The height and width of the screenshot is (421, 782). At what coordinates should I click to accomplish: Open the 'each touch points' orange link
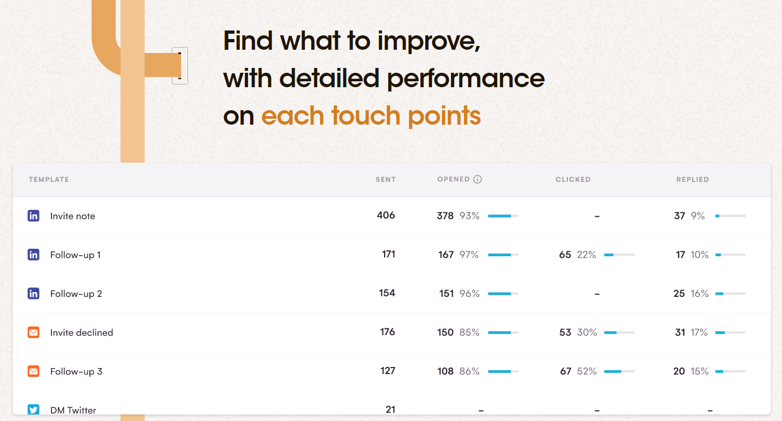[x=371, y=116]
